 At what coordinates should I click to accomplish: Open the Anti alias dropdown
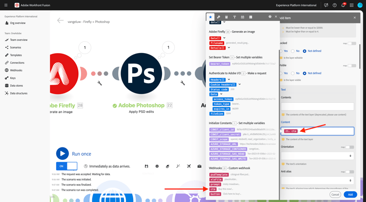(317, 181)
